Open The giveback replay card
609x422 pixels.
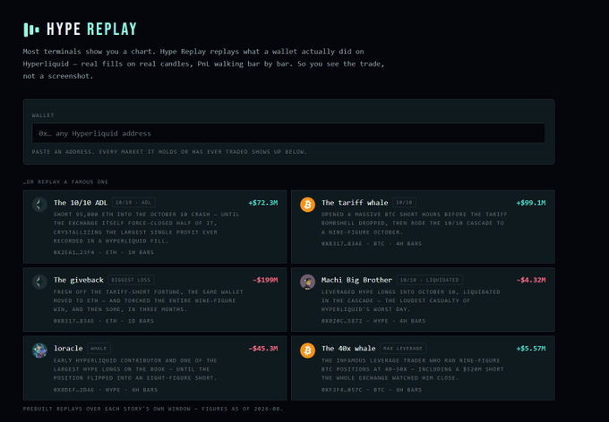155,300
